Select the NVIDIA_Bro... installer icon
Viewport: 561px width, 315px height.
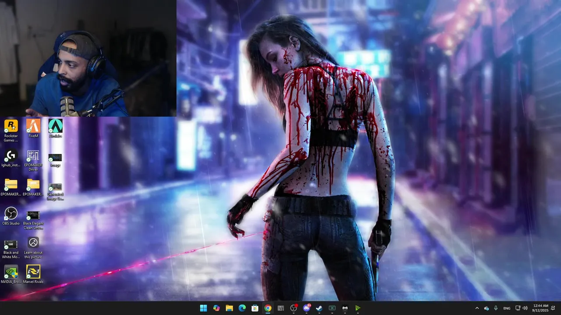11,275
